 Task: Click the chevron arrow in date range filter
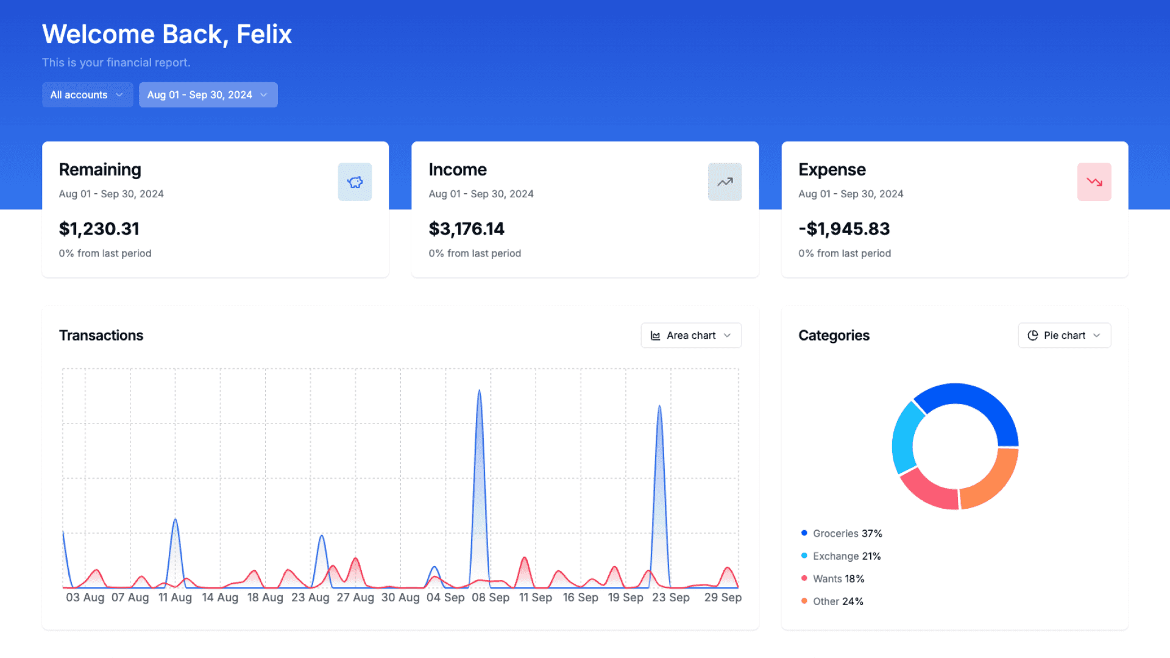coord(264,95)
